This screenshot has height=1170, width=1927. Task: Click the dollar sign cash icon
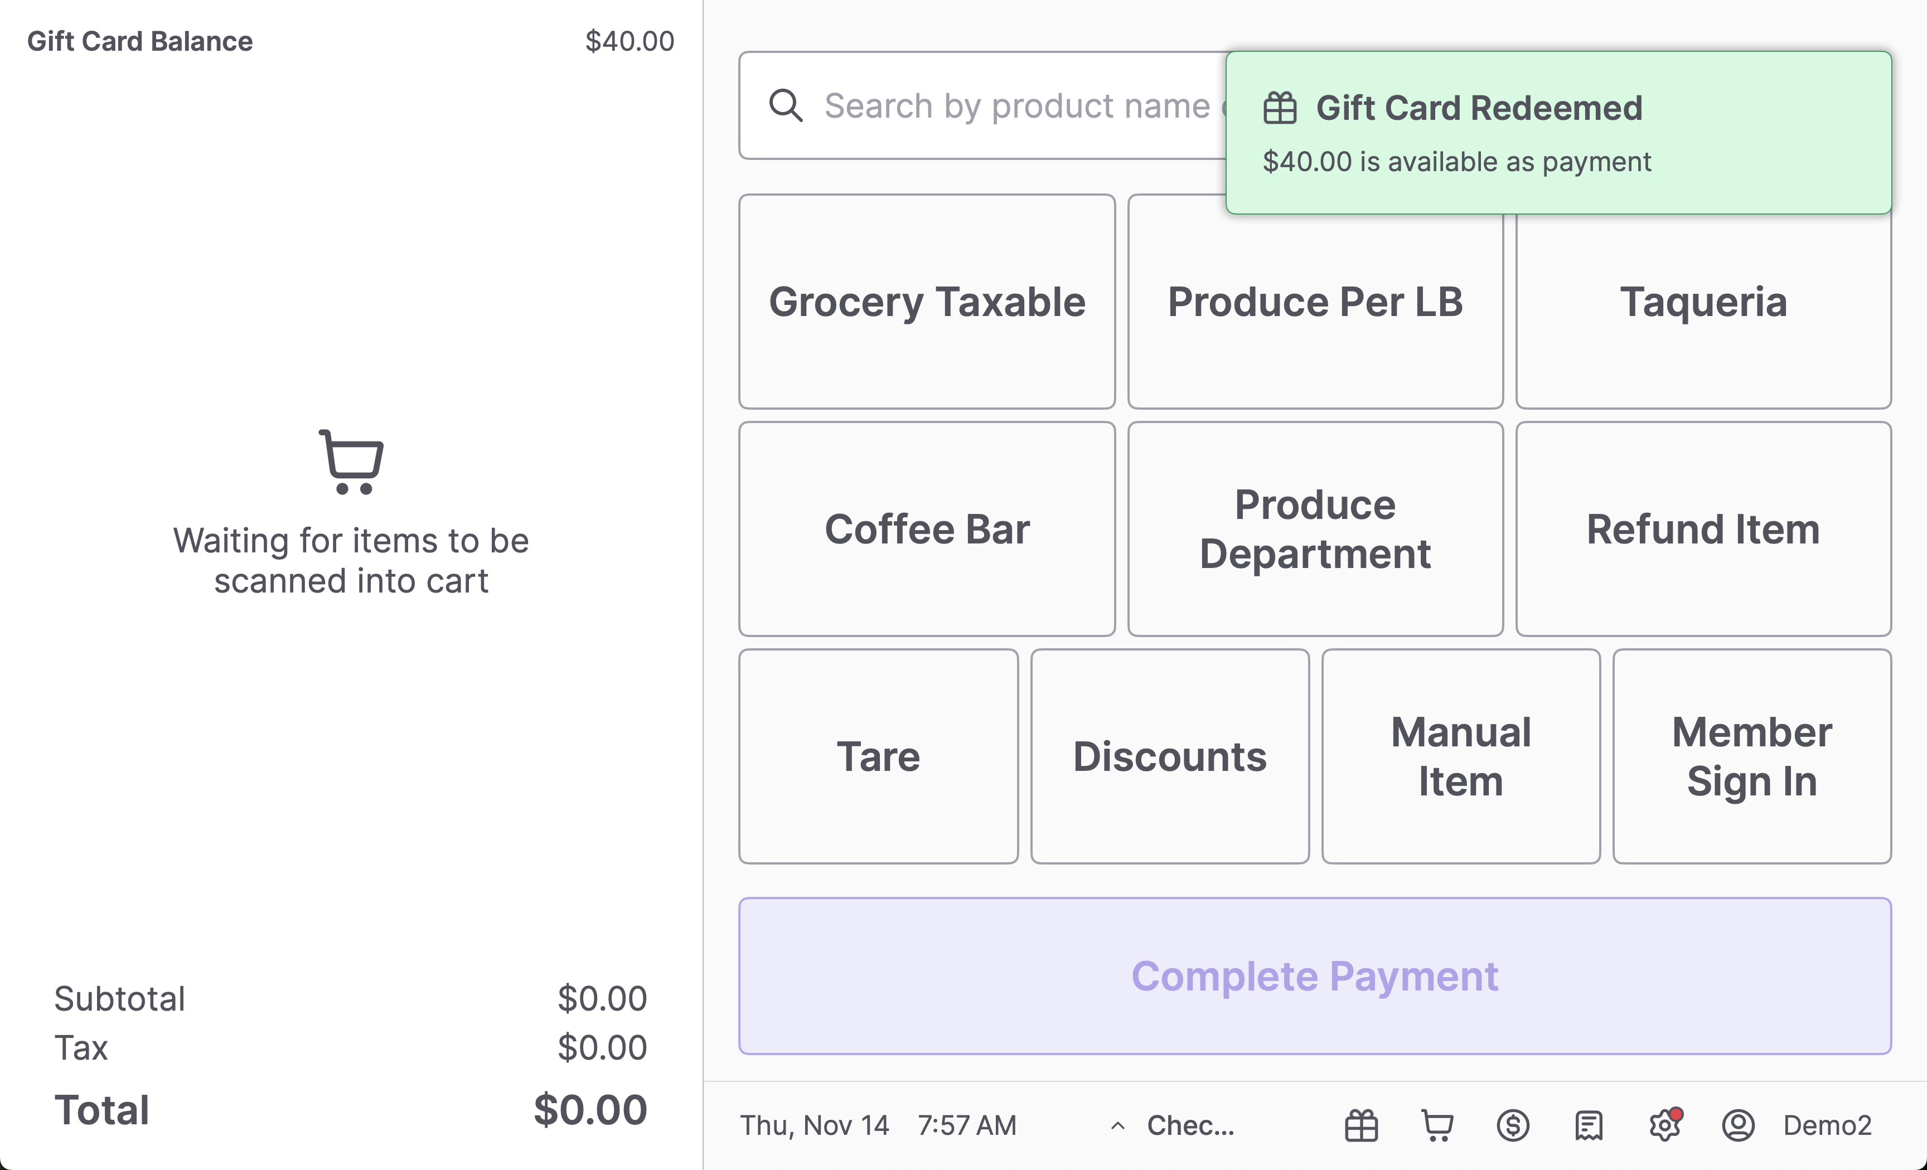click(x=1513, y=1125)
